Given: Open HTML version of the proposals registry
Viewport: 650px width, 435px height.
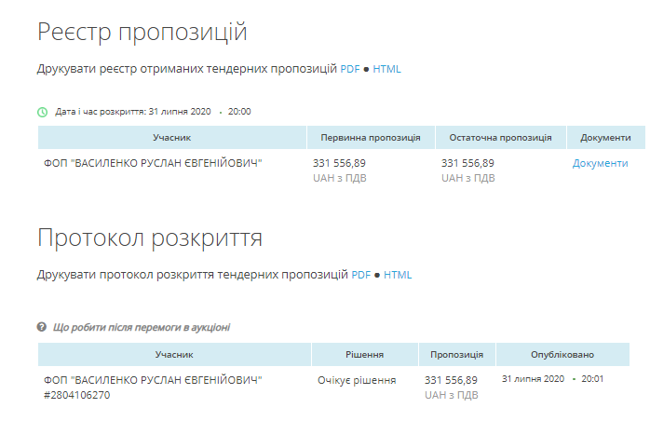Looking at the screenshot, I should [x=386, y=69].
